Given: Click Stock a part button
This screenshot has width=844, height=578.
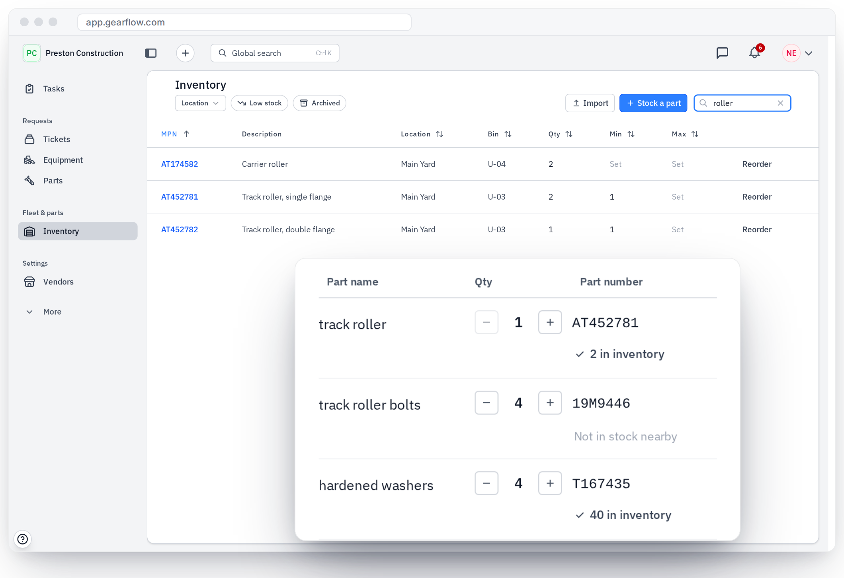Looking at the screenshot, I should click(653, 103).
